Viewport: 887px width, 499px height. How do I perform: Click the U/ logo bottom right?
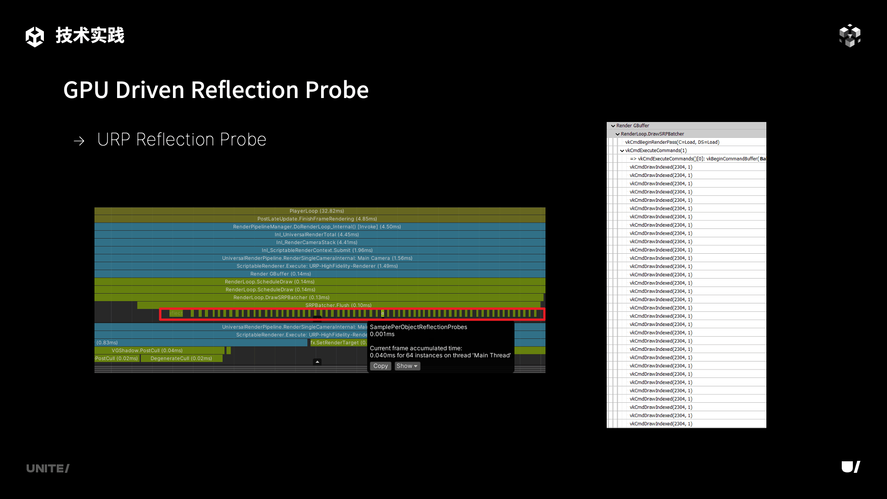[x=851, y=467]
